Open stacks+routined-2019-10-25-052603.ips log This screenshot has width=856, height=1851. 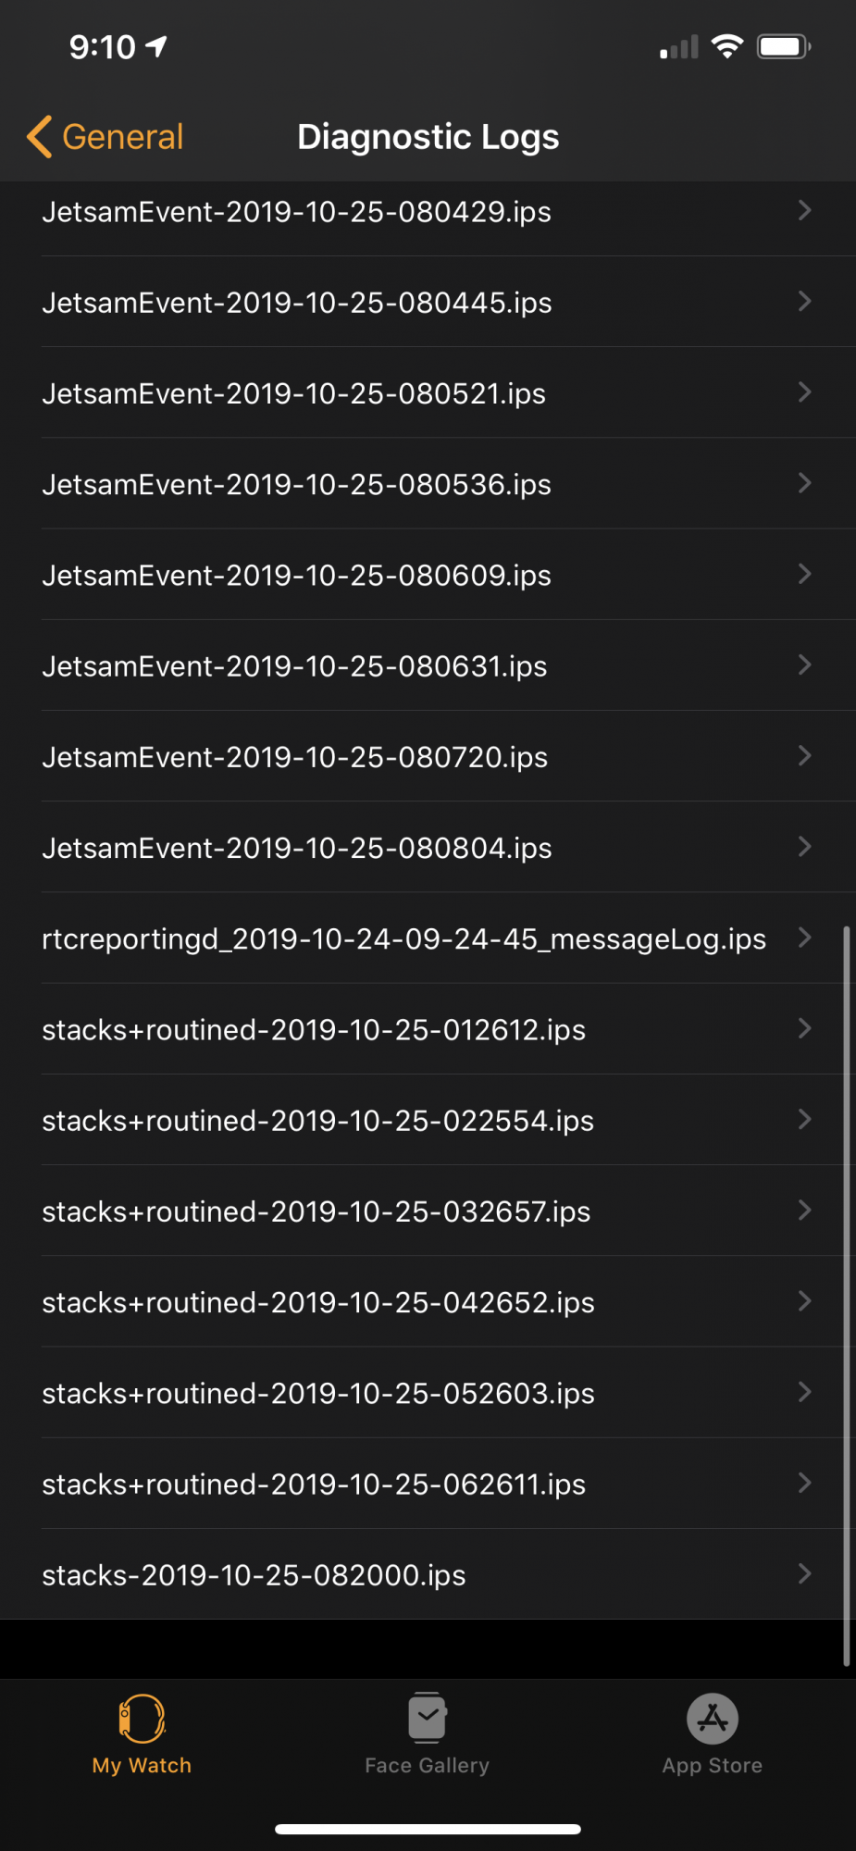pyautogui.click(x=428, y=1393)
